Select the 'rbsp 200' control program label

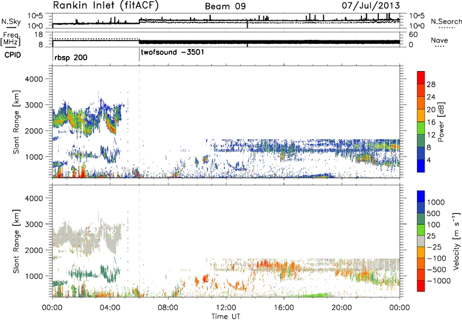click(x=70, y=57)
